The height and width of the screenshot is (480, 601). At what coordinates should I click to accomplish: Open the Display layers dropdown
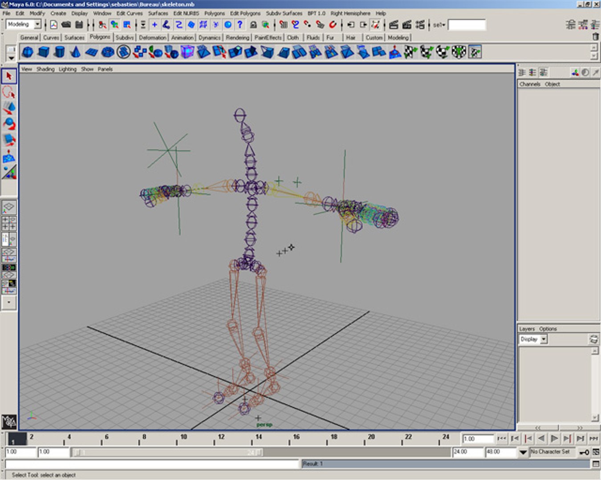click(x=544, y=339)
